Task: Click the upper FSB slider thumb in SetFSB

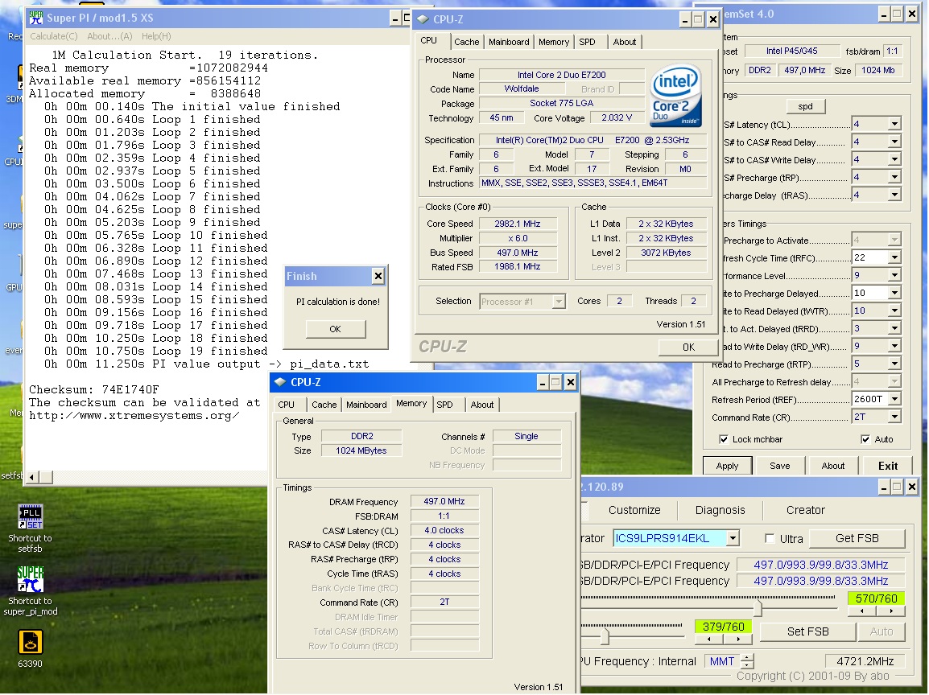Action: [758, 607]
